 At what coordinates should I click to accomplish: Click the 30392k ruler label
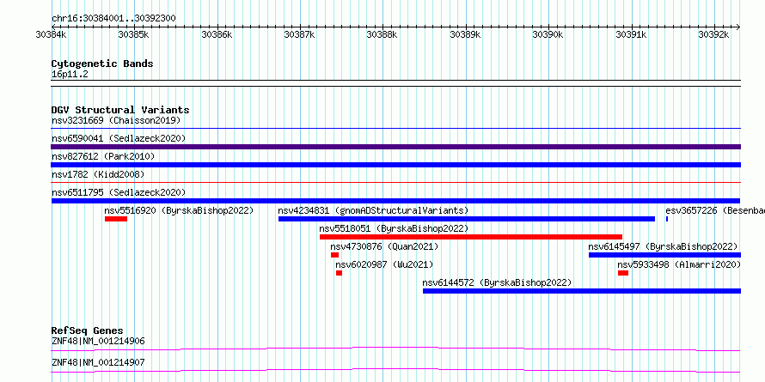(x=713, y=34)
